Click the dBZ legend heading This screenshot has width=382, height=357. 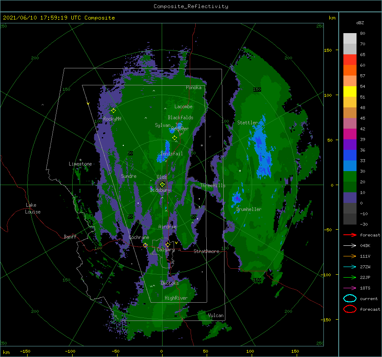360,22
